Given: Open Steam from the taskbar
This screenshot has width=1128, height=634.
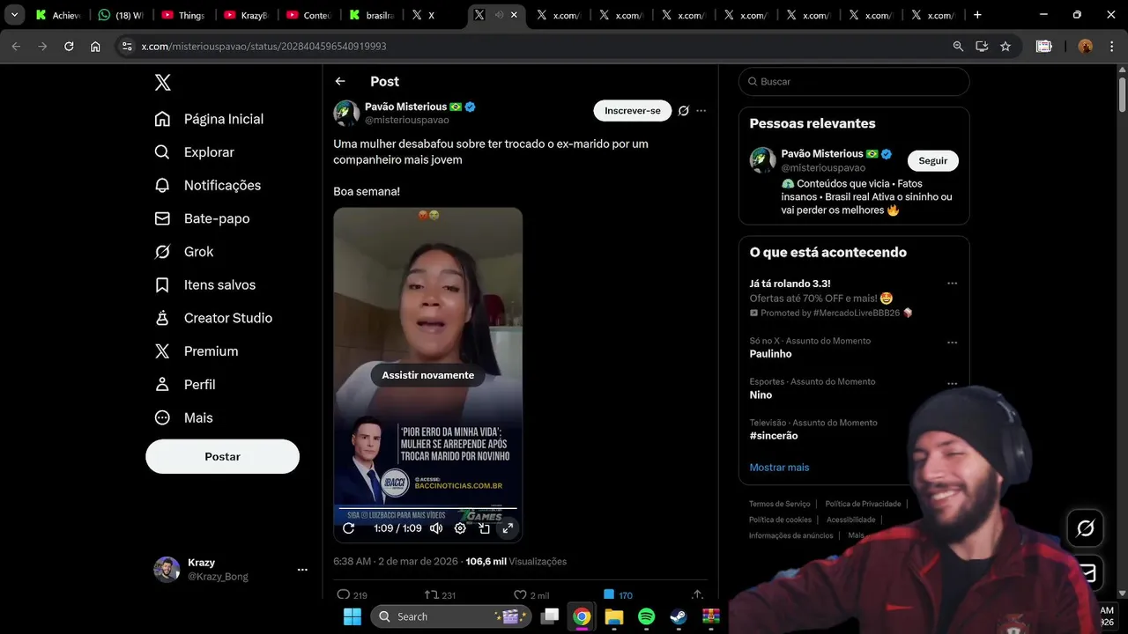Looking at the screenshot, I should click(x=679, y=616).
